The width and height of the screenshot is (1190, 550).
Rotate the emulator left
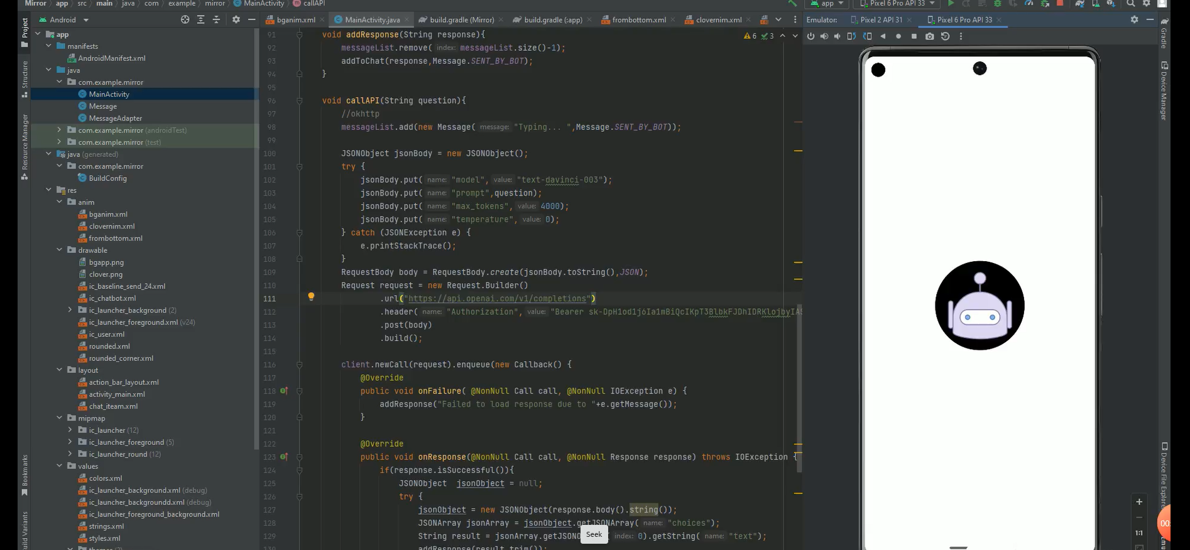click(x=851, y=36)
